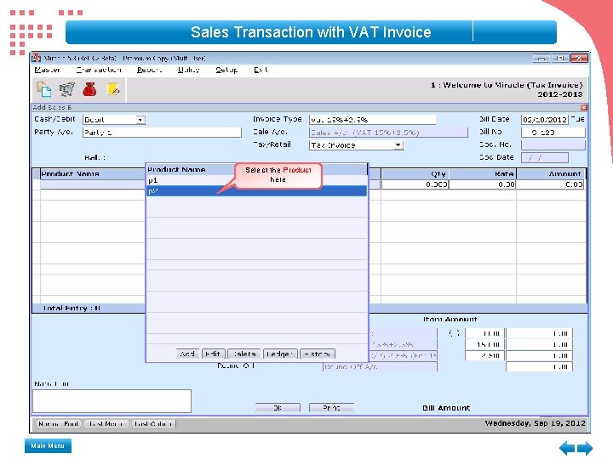Click the Total Entry label
This screenshot has width=613, height=459.
pos(72,308)
